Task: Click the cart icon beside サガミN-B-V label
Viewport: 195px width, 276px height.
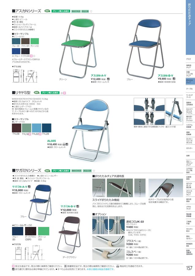Action: [x=78, y=206]
